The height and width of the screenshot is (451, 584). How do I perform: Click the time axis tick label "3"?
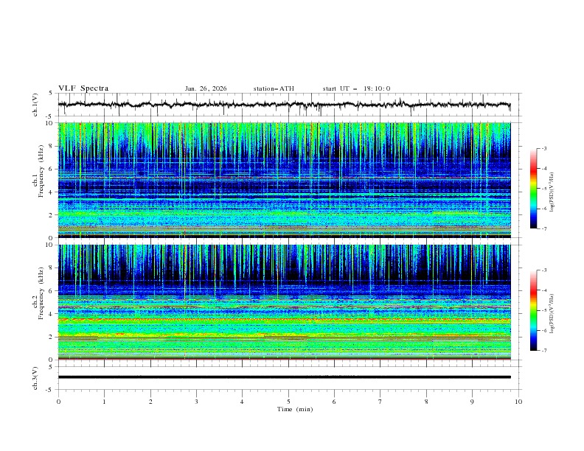(196, 402)
